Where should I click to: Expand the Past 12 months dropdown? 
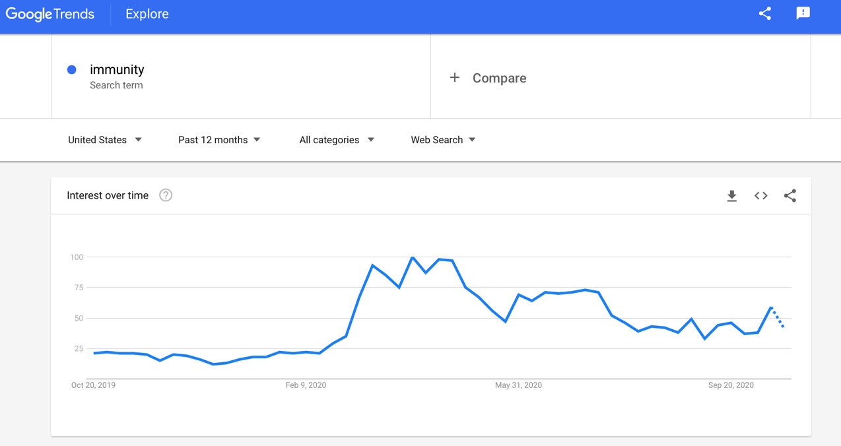219,140
